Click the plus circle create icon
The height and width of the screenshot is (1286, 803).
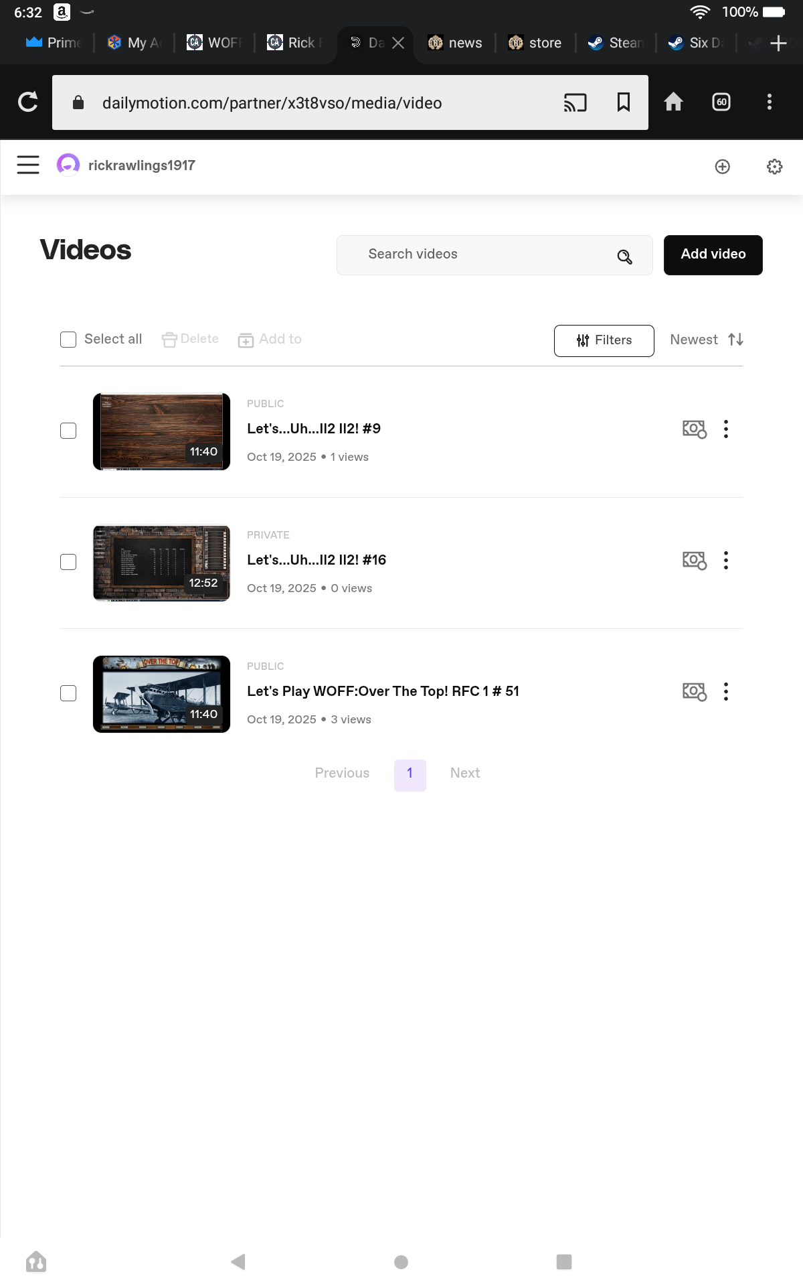tap(722, 167)
